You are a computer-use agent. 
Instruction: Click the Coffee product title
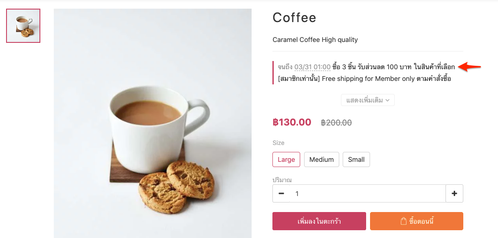click(x=295, y=17)
